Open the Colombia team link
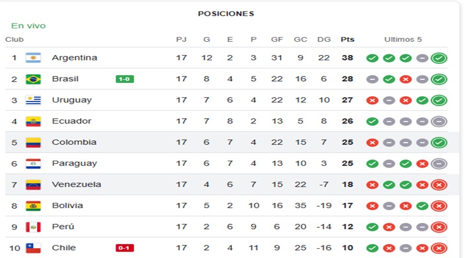This screenshot has height=258, width=464. point(74,142)
